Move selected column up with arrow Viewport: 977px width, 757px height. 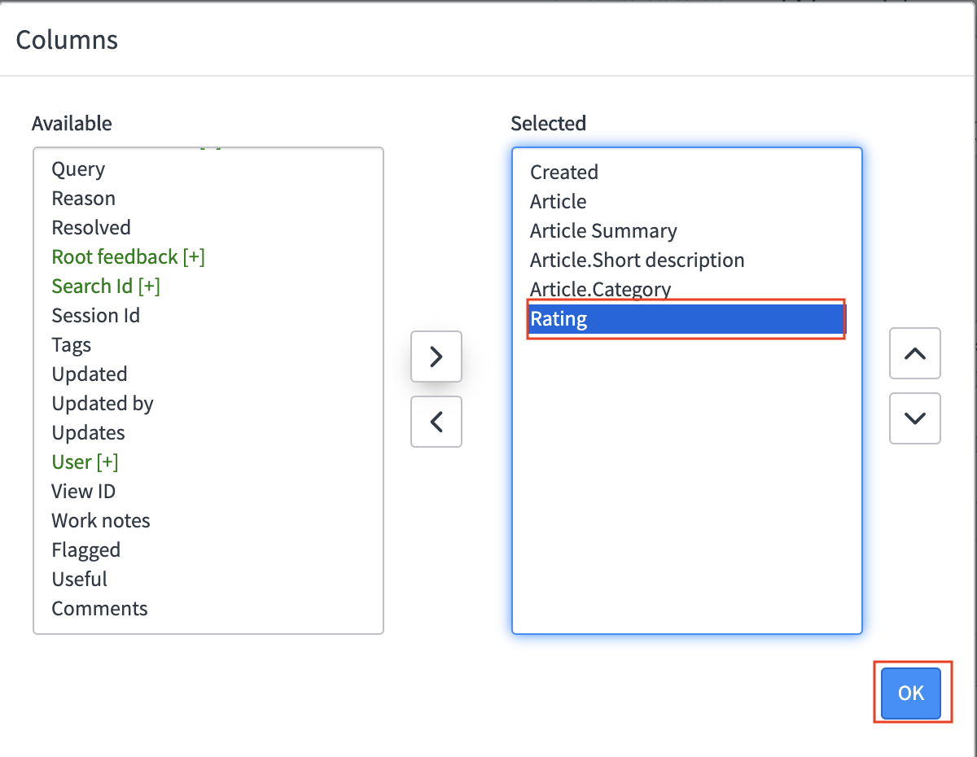915,353
